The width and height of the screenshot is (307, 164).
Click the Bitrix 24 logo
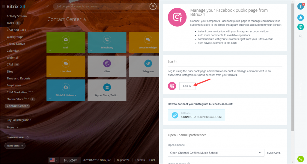16,7
